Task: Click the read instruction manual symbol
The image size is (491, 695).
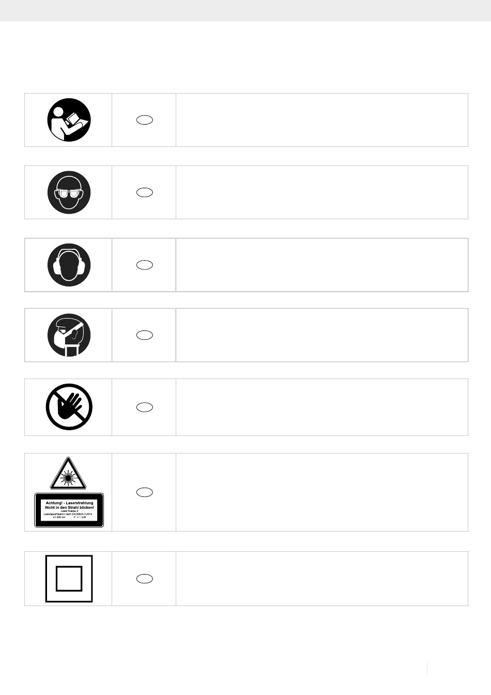Action: pos(69,120)
